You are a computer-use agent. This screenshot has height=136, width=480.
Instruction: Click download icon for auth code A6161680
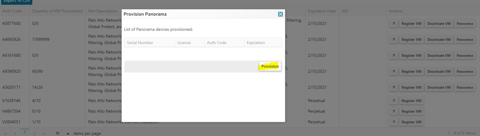[394, 56]
